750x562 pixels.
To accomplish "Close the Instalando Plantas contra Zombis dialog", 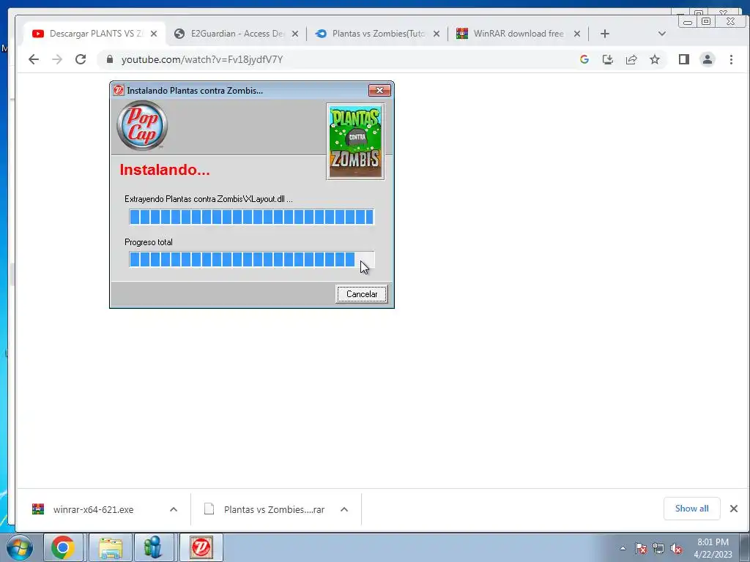I will [x=380, y=90].
